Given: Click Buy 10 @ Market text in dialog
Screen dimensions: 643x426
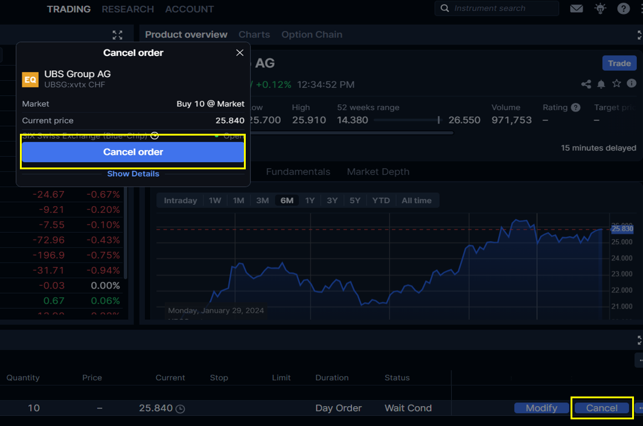Looking at the screenshot, I should [210, 104].
